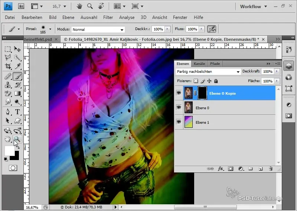Toggle Quick Mask mode
The width and height of the screenshot is (297, 211).
point(13,168)
